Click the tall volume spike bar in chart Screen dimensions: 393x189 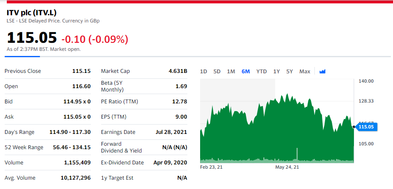pyautogui.click(x=297, y=155)
